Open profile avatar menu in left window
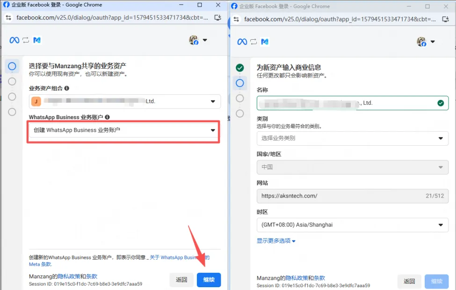The width and height of the screenshot is (456, 290). (x=194, y=40)
